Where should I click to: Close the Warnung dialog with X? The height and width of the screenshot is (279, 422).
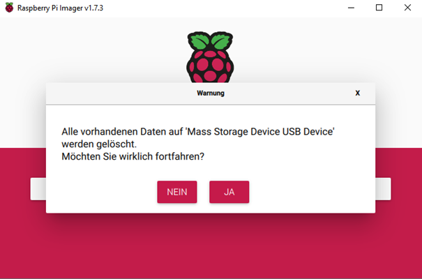click(x=357, y=93)
